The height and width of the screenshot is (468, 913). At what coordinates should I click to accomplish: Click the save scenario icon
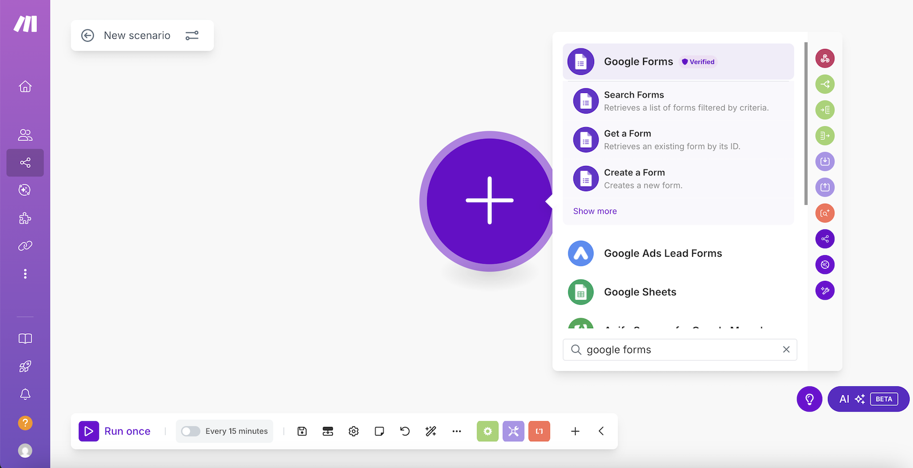pos(302,431)
